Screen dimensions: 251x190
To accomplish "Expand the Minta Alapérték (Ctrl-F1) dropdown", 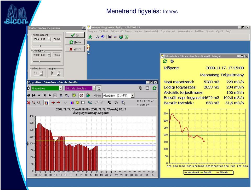I will [x=133, y=96].
